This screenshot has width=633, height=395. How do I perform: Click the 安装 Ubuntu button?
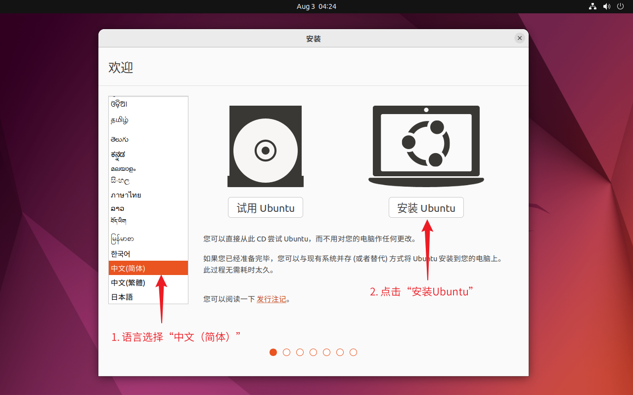click(426, 207)
